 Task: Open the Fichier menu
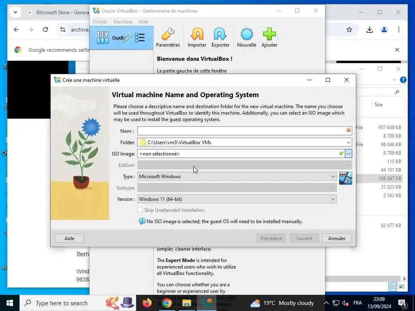(x=100, y=22)
